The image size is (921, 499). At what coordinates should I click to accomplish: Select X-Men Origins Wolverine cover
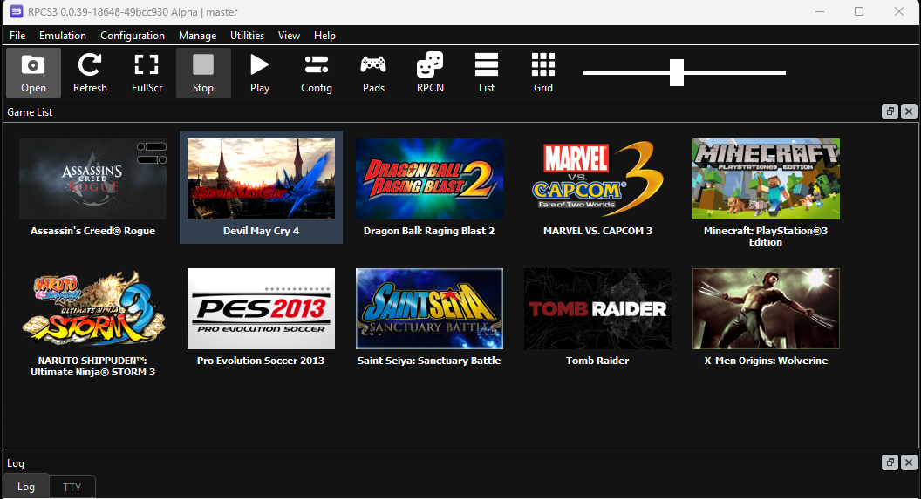pos(766,308)
